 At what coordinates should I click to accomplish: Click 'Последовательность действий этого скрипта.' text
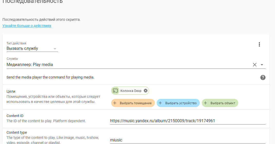coord(41,20)
